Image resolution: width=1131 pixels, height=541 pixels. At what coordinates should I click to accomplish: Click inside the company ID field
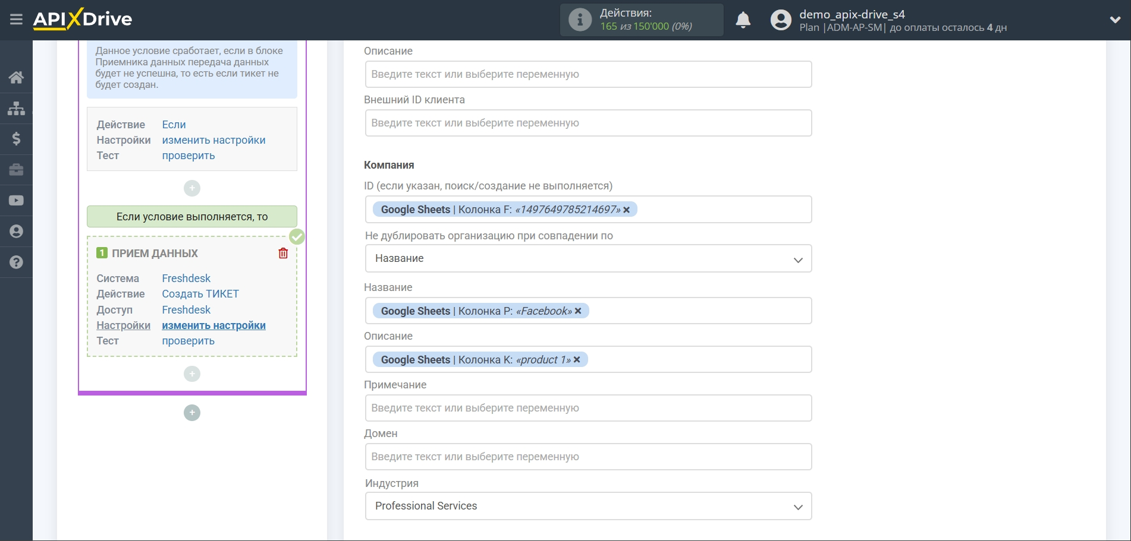tap(588, 210)
